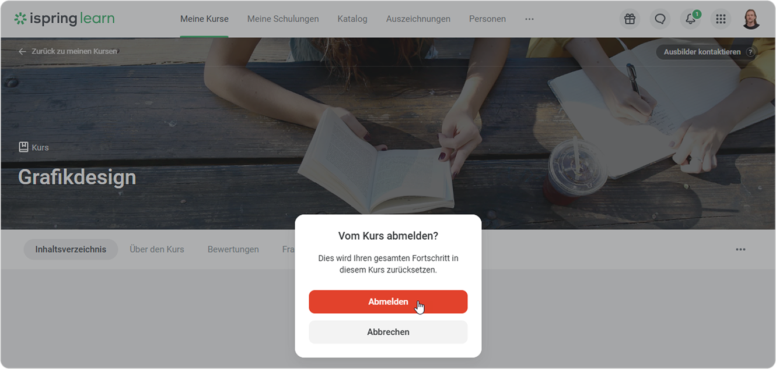Click the book Kurs icon

(x=23, y=147)
